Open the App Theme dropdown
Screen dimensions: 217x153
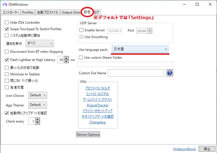coord(38,105)
